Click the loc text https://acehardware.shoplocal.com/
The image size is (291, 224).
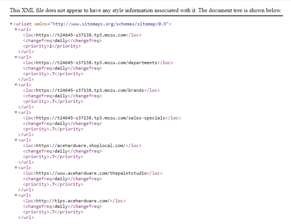point(81,146)
